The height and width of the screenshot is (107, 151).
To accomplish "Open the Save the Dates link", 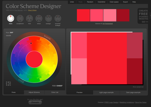I will (x=141, y=102).
